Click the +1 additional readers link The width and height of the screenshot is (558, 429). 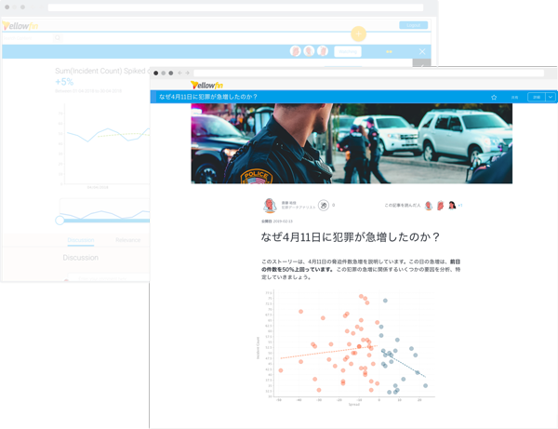point(460,206)
